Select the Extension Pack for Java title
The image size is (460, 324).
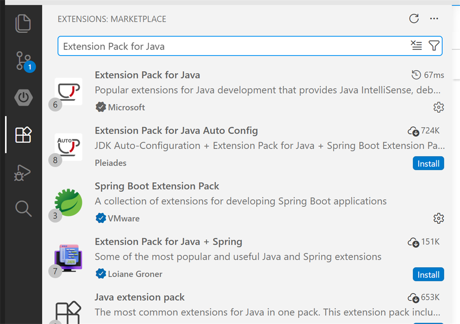click(x=147, y=75)
